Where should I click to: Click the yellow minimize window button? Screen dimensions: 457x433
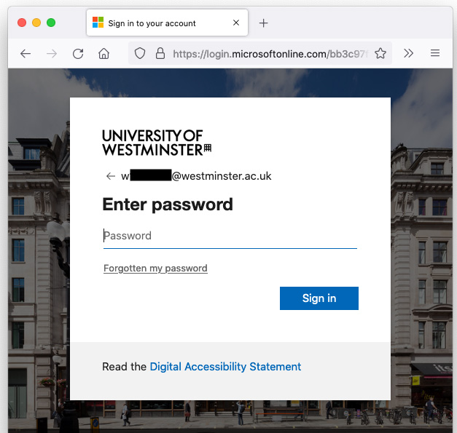point(36,23)
